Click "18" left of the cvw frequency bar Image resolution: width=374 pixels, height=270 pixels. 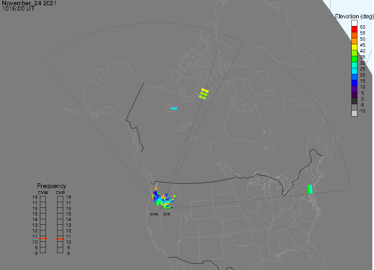[x=35, y=197]
